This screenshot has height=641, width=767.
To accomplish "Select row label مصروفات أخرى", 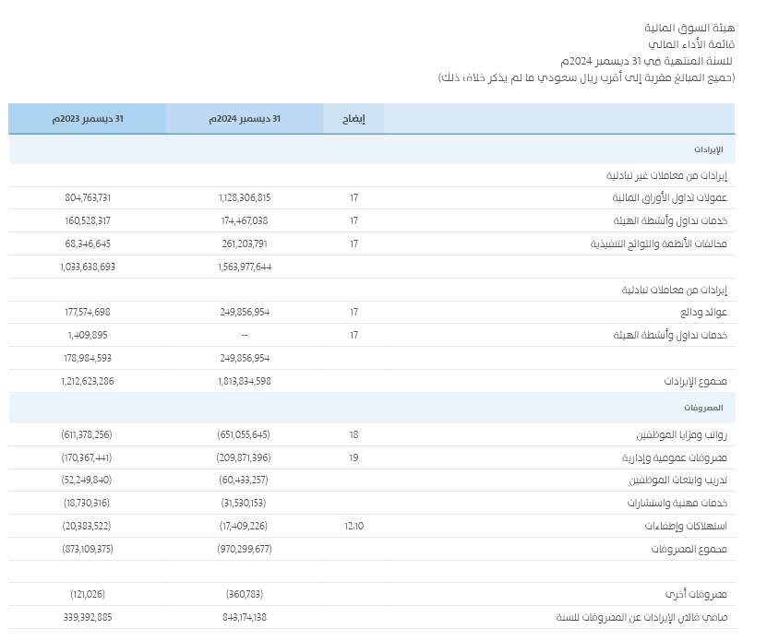I will click(x=696, y=595).
